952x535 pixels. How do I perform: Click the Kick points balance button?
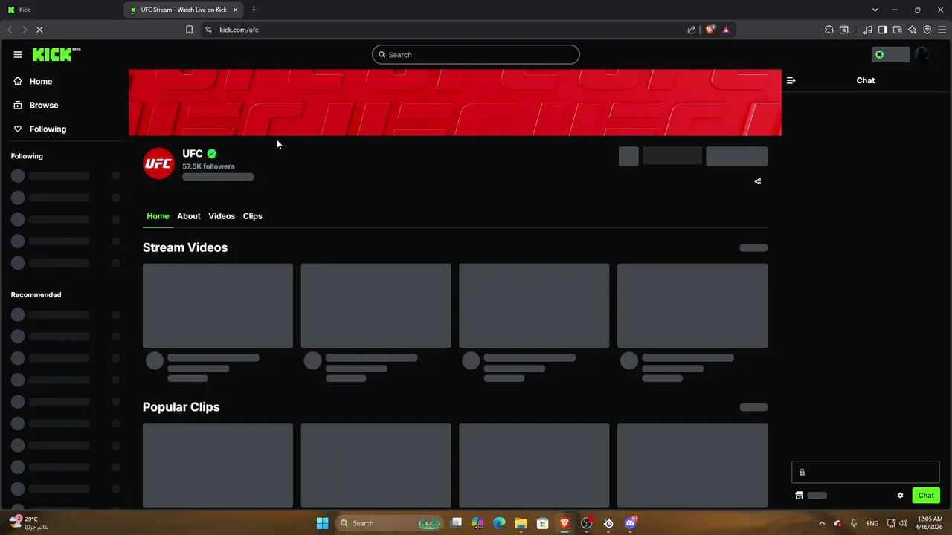891,54
